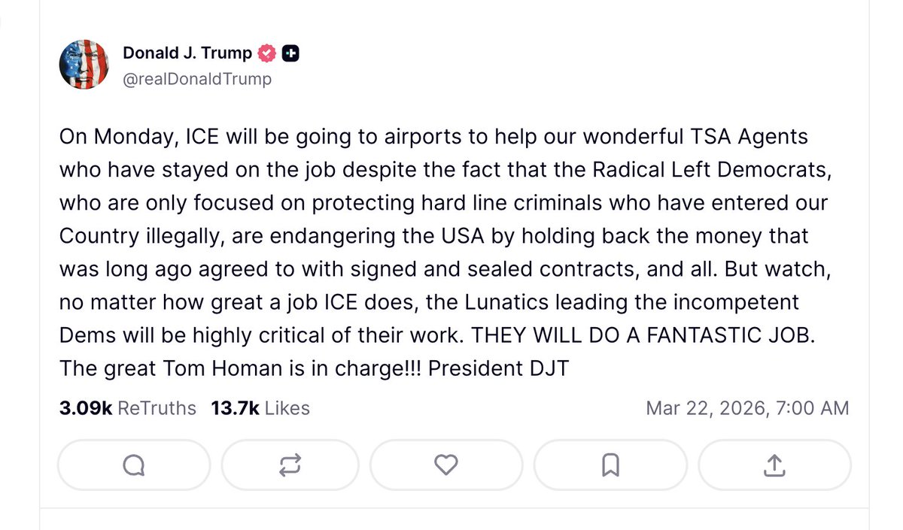Click the pink verified checkmark badge
Viewport: 903px width, 530px height.
point(265,53)
